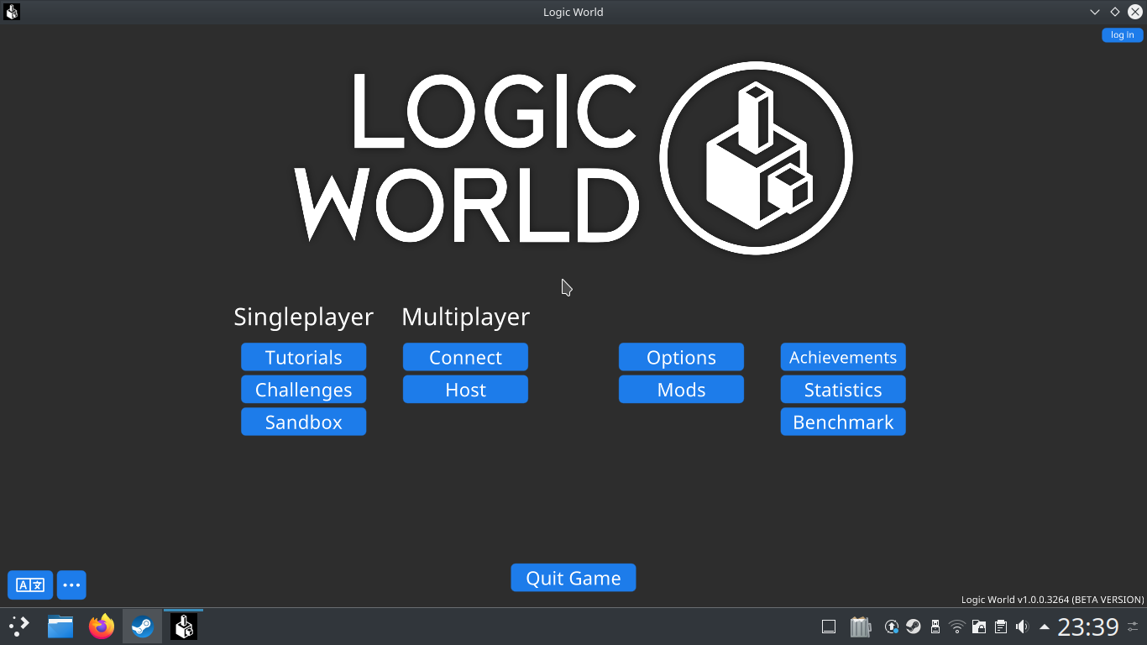
Task: Click the log in button
Action: click(1123, 35)
